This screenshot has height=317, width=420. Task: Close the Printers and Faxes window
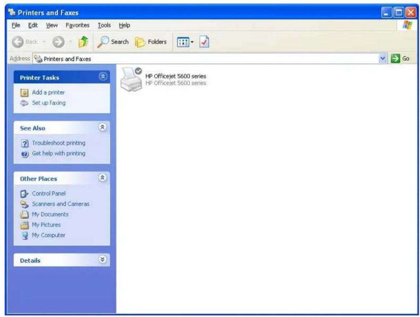[x=410, y=13]
